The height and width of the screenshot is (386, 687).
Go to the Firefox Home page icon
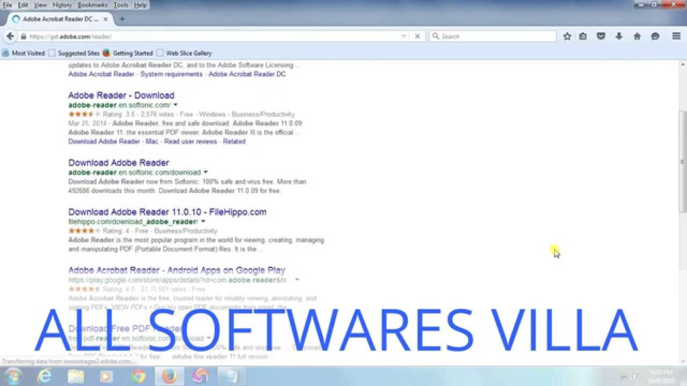pos(637,36)
